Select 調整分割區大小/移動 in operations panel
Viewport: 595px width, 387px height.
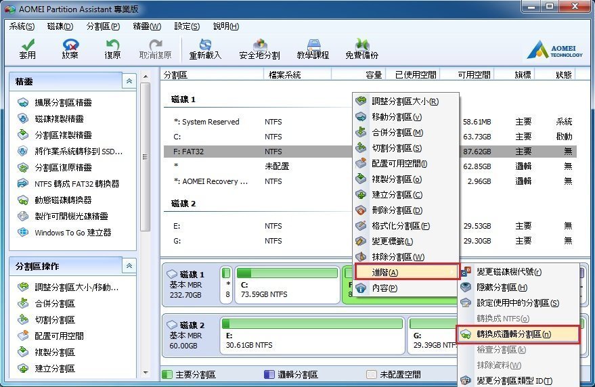point(68,288)
